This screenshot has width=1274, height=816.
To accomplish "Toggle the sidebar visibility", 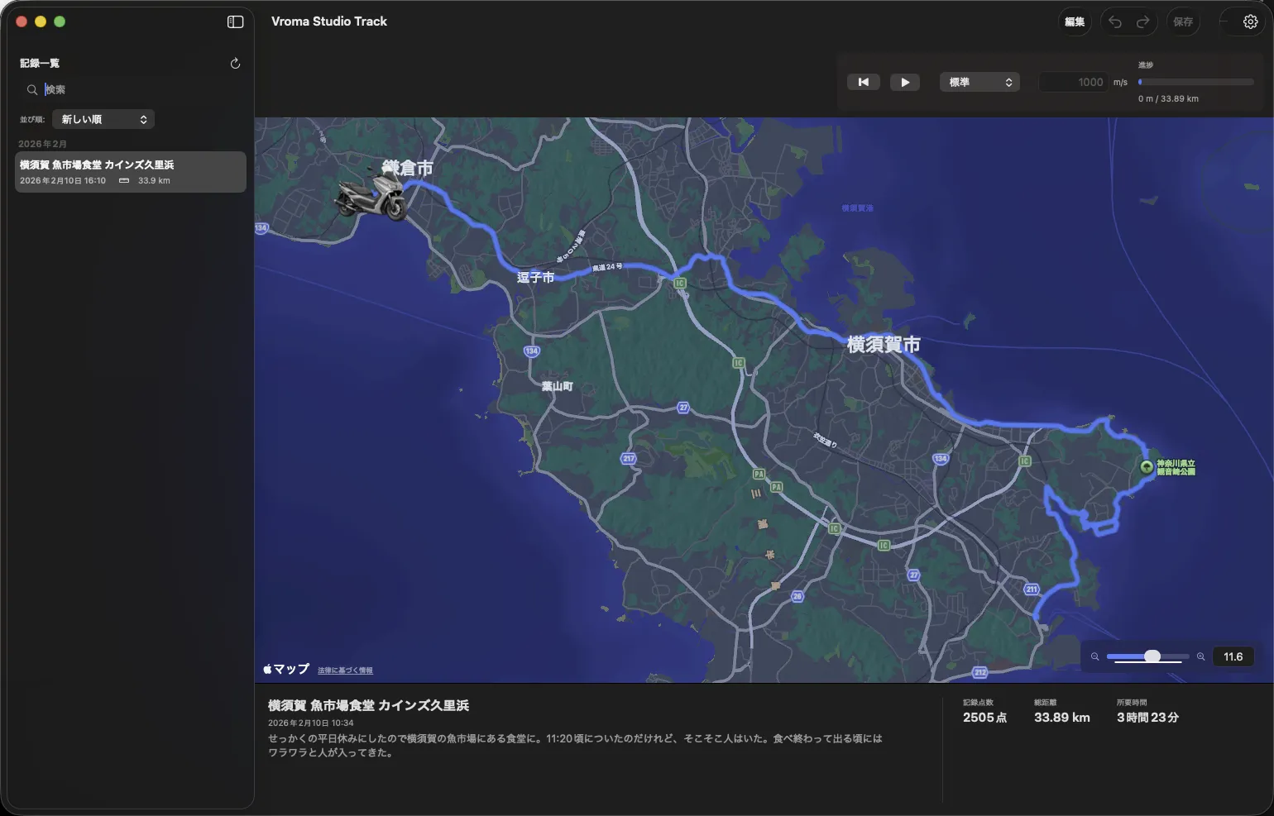I will point(235,21).
